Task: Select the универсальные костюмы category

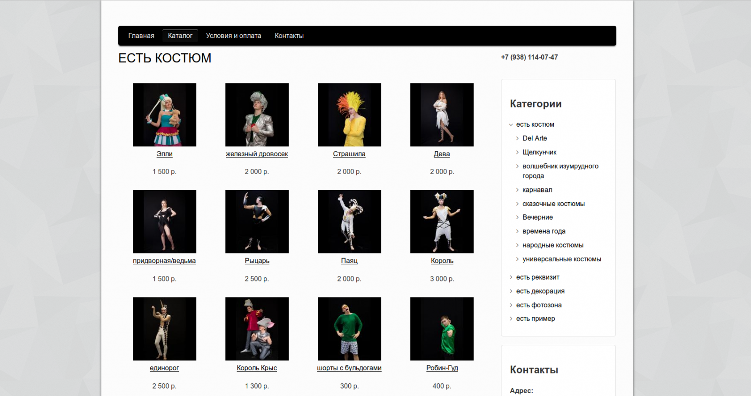Action: tap(562, 259)
